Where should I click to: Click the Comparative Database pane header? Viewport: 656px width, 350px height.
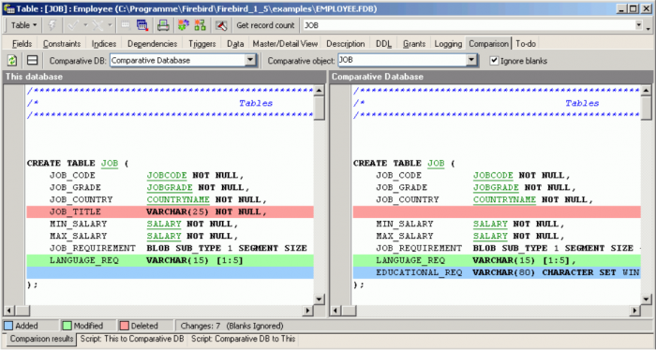491,77
